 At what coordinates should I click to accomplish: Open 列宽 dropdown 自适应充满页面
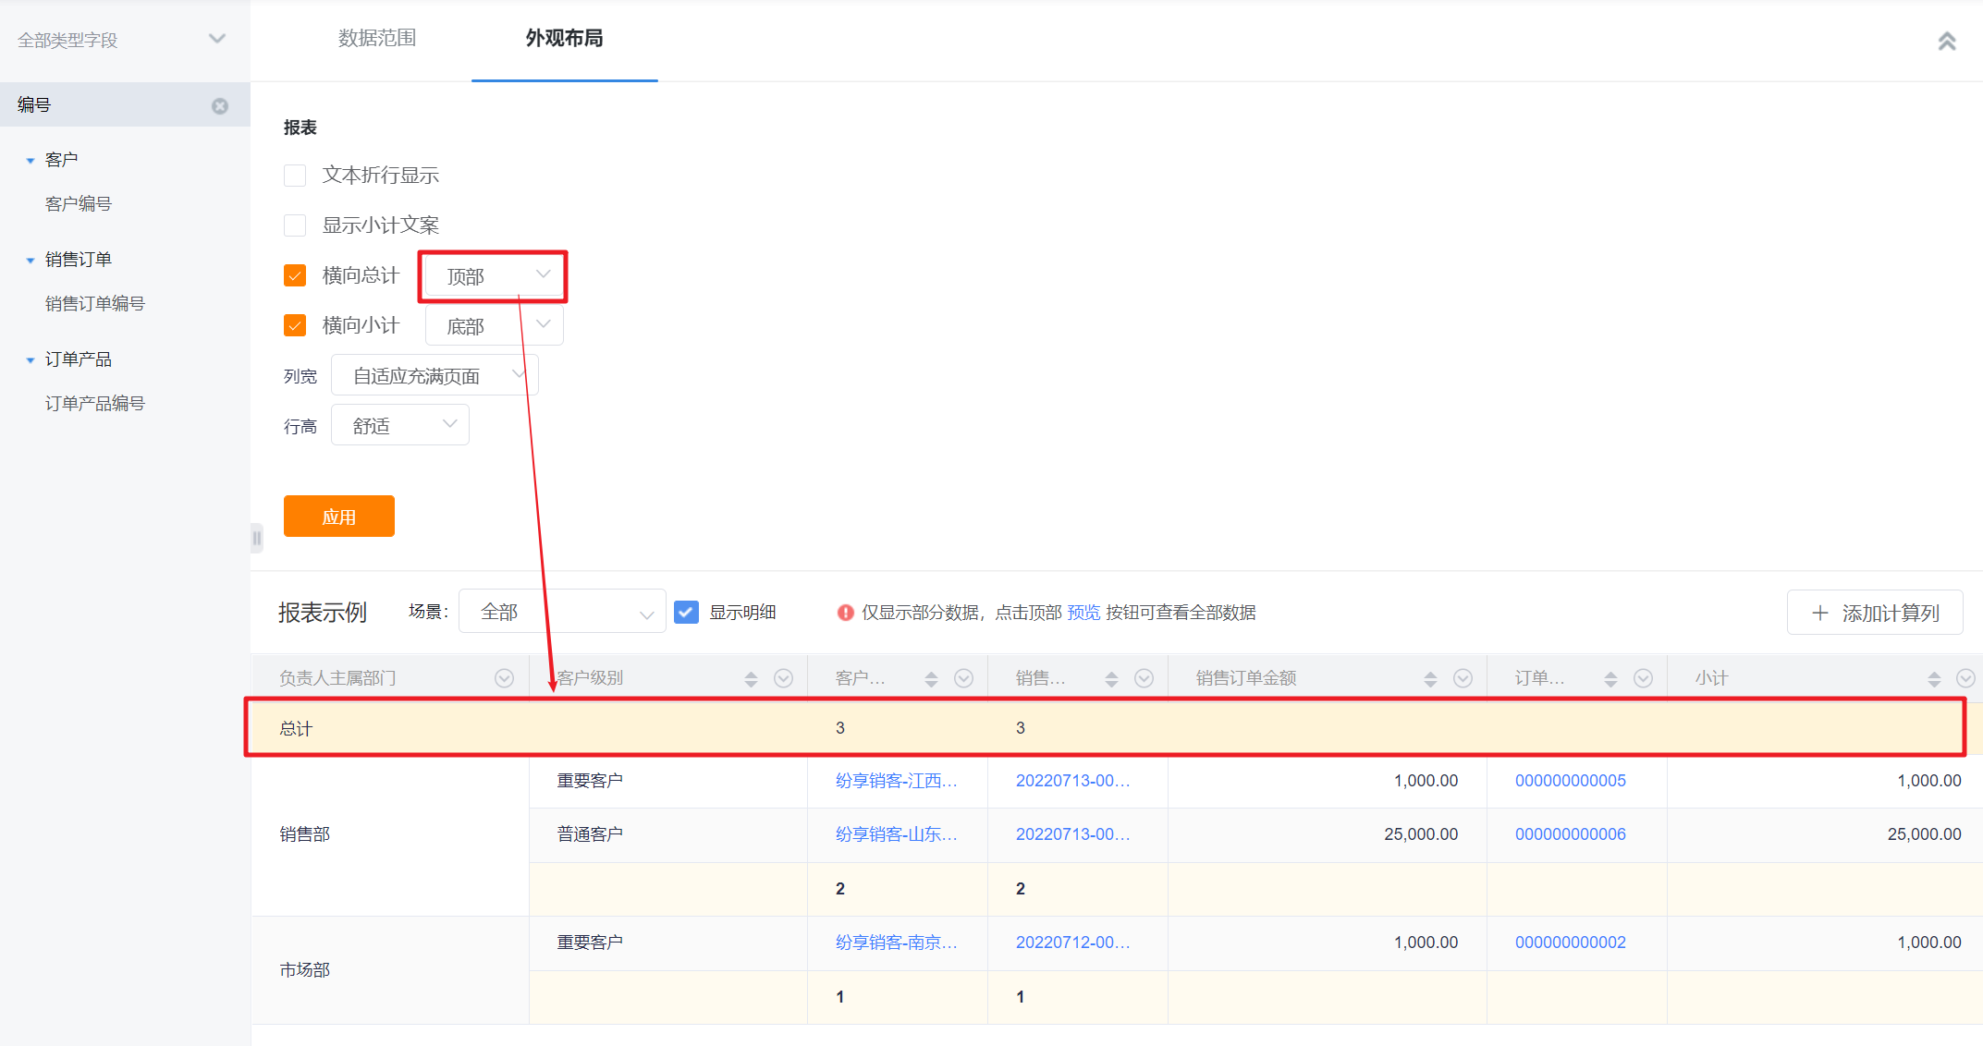point(435,376)
